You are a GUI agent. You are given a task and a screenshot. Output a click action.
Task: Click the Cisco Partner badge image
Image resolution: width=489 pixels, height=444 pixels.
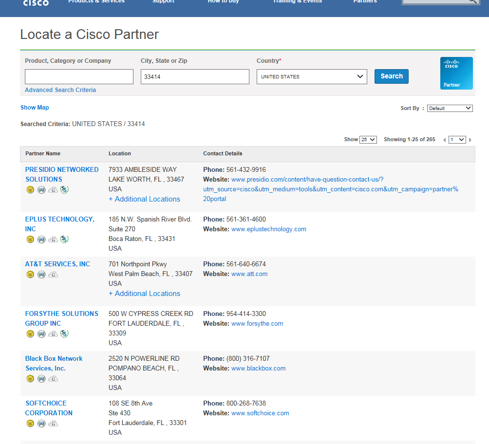[x=456, y=73]
